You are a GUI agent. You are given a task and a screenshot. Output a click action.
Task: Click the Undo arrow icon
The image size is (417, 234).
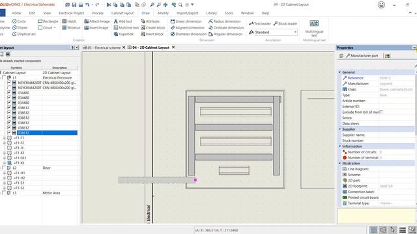[x=87, y=5]
